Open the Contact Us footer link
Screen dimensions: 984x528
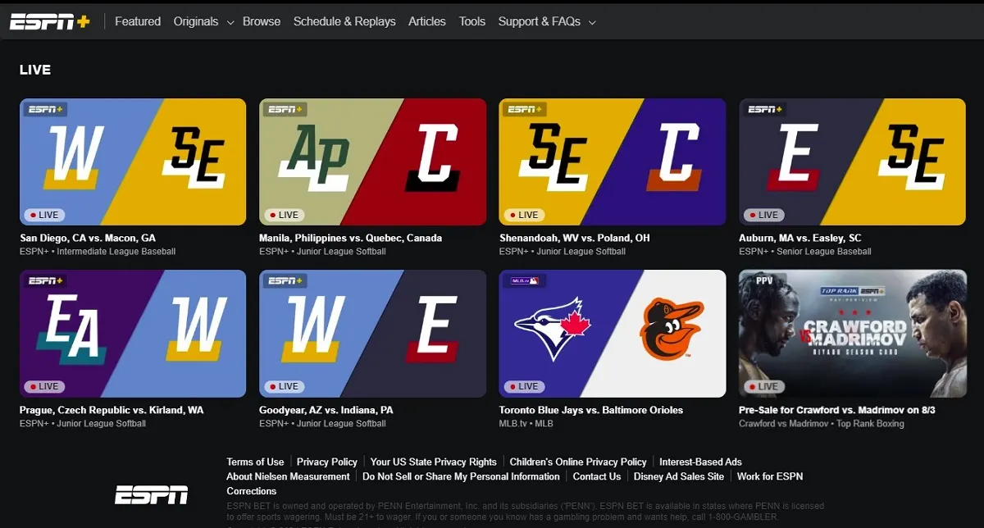[597, 476]
